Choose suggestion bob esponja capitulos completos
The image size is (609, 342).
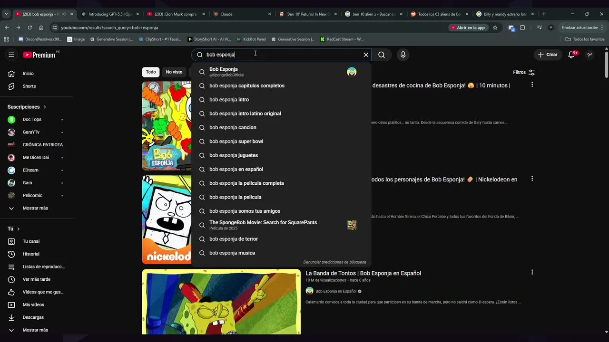281,86
